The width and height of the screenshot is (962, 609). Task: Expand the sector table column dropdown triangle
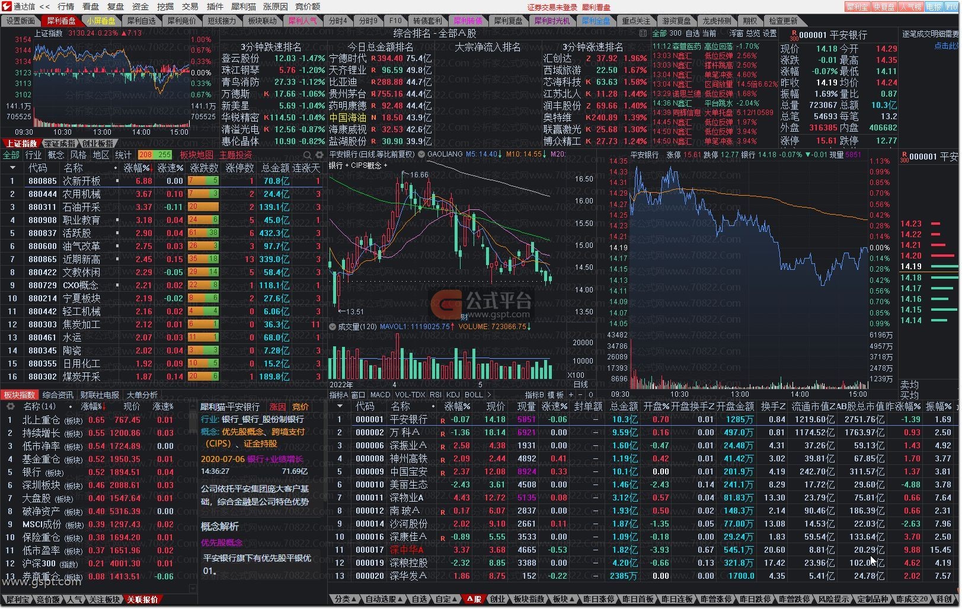(x=11, y=168)
